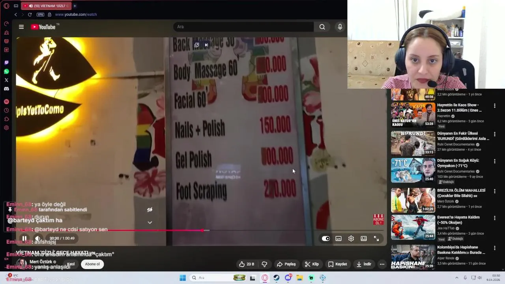Click İndir download button
The width and height of the screenshot is (505, 284).
[x=364, y=264]
